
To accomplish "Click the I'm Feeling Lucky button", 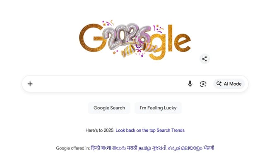I will pos(158,108).
